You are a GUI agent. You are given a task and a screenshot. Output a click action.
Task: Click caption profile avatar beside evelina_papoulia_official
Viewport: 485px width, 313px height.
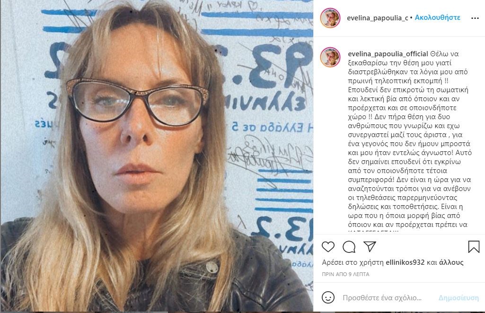click(x=330, y=57)
